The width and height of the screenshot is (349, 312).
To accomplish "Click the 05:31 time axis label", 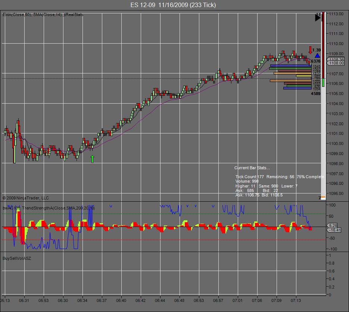I will (x=24, y=300).
